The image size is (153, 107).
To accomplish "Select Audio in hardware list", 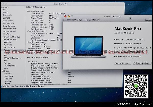I will pos(5,12).
